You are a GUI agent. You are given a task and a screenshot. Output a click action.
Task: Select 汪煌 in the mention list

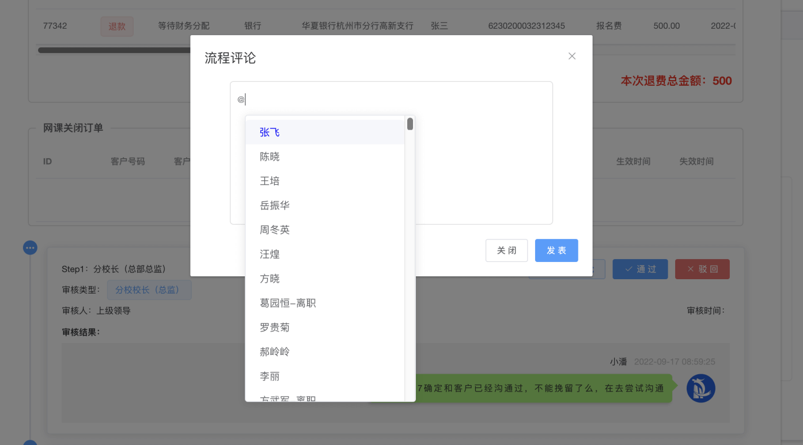coord(270,254)
